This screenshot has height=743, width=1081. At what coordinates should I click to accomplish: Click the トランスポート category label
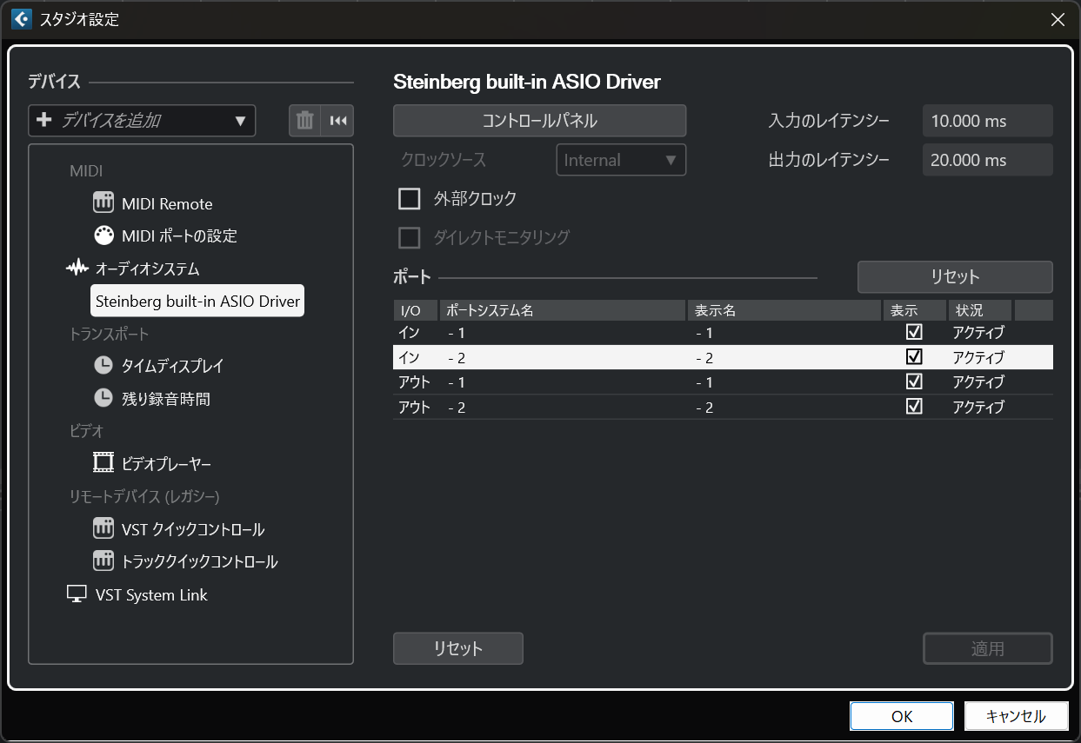coord(110,334)
